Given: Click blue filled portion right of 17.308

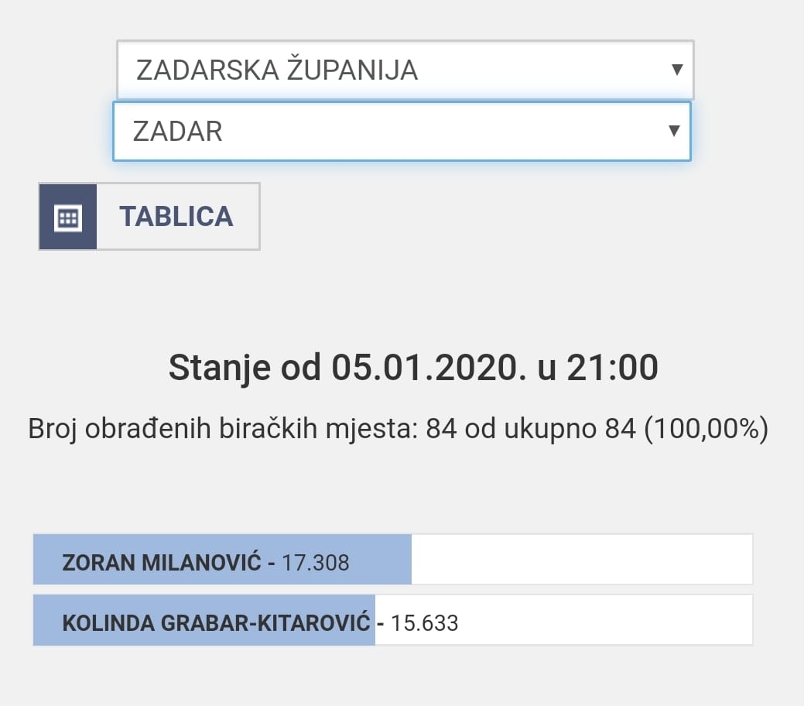Looking at the screenshot, I should pyautogui.click(x=381, y=560).
